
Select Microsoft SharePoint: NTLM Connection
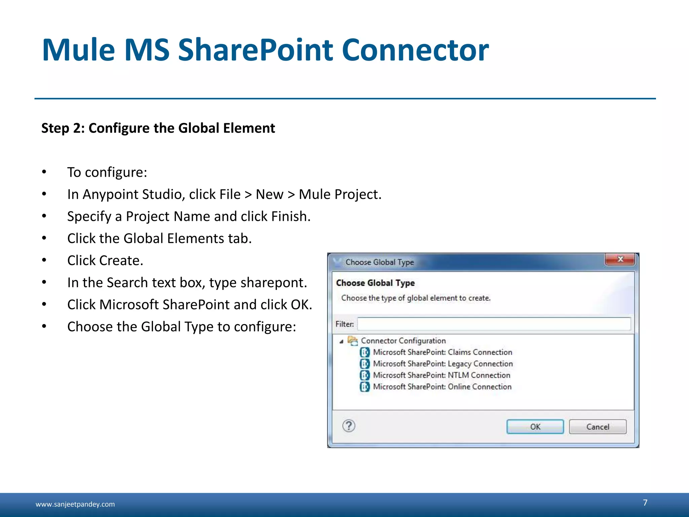click(x=441, y=375)
